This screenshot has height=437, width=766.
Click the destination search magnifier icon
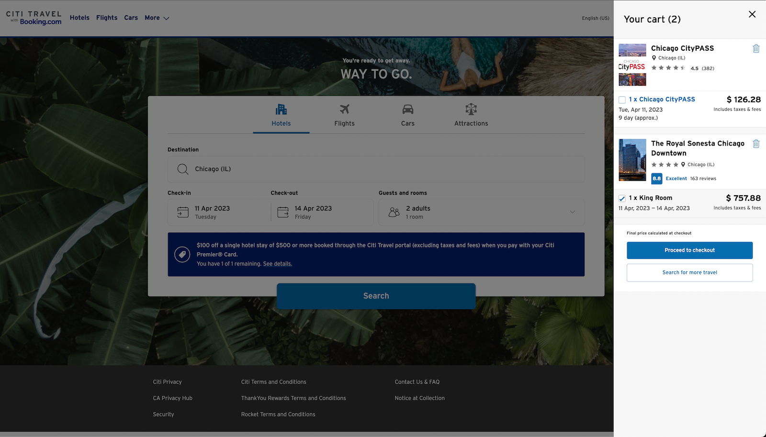click(183, 169)
